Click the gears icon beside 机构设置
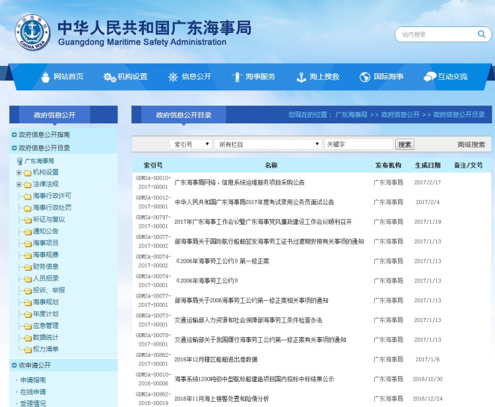 pos(109,77)
